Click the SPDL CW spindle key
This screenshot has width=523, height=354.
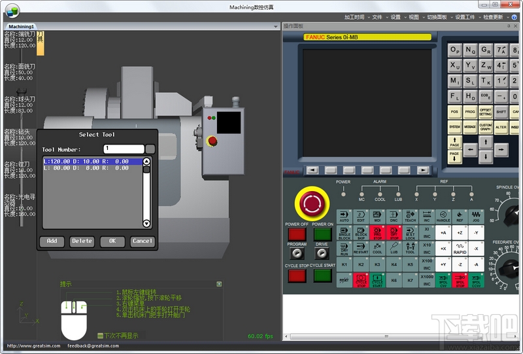point(443,281)
